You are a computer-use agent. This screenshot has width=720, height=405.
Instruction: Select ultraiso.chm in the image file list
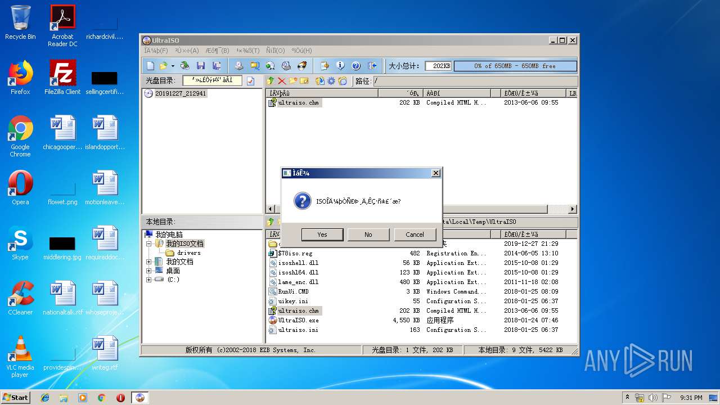pyautogui.click(x=298, y=102)
